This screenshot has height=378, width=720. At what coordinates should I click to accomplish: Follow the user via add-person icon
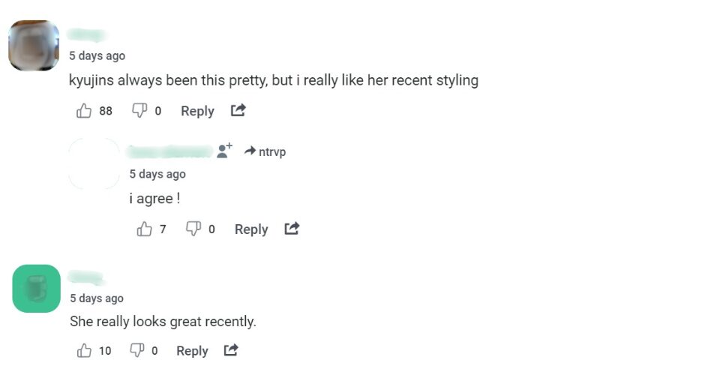224,151
